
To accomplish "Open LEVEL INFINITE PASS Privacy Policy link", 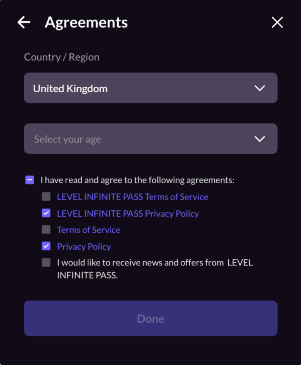I will (x=128, y=214).
